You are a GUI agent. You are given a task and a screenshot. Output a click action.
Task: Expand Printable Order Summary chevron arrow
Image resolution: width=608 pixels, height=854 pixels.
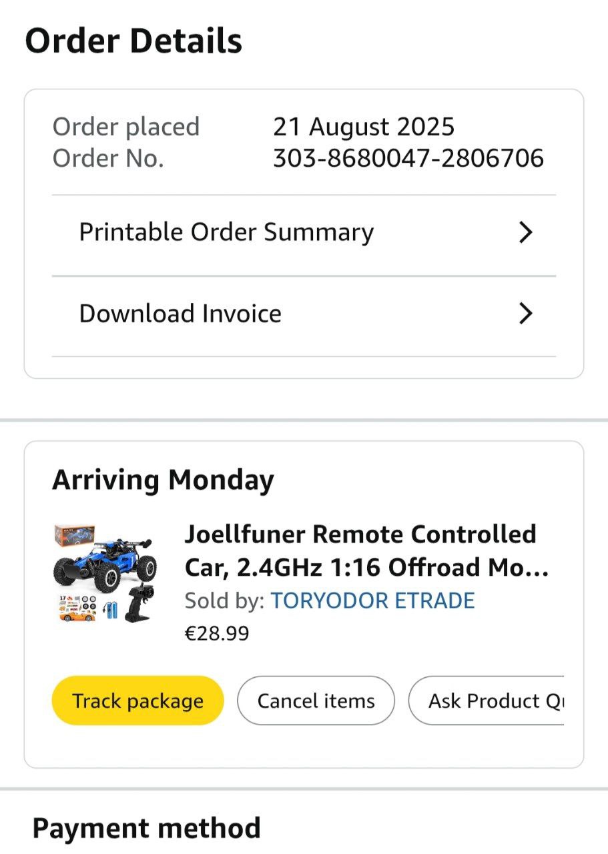[526, 232]
